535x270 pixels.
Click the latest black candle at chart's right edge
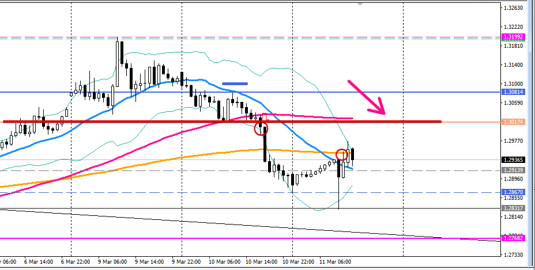352,154
